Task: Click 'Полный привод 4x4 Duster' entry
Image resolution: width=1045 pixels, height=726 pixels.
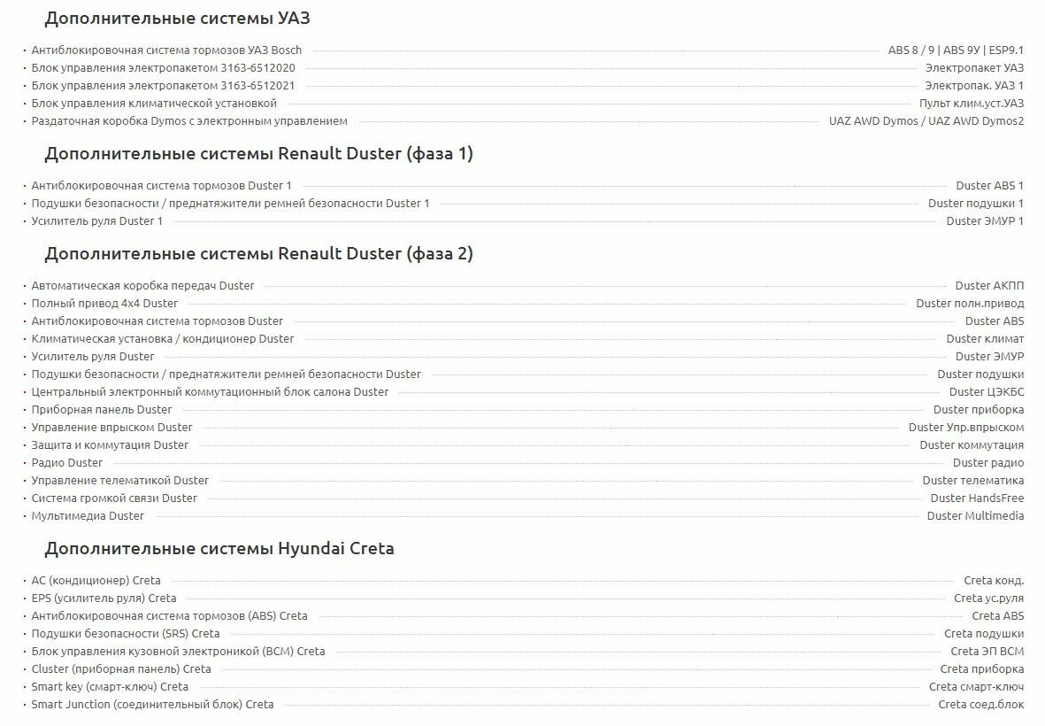Action: click(104, 304)
